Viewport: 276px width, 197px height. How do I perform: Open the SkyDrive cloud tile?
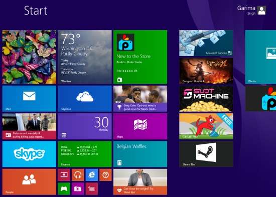click(85, 99)
